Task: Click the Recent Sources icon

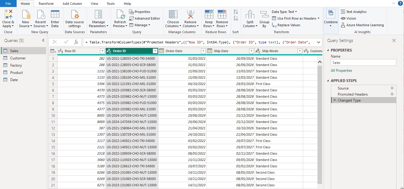Action: [x=41, y=14]
